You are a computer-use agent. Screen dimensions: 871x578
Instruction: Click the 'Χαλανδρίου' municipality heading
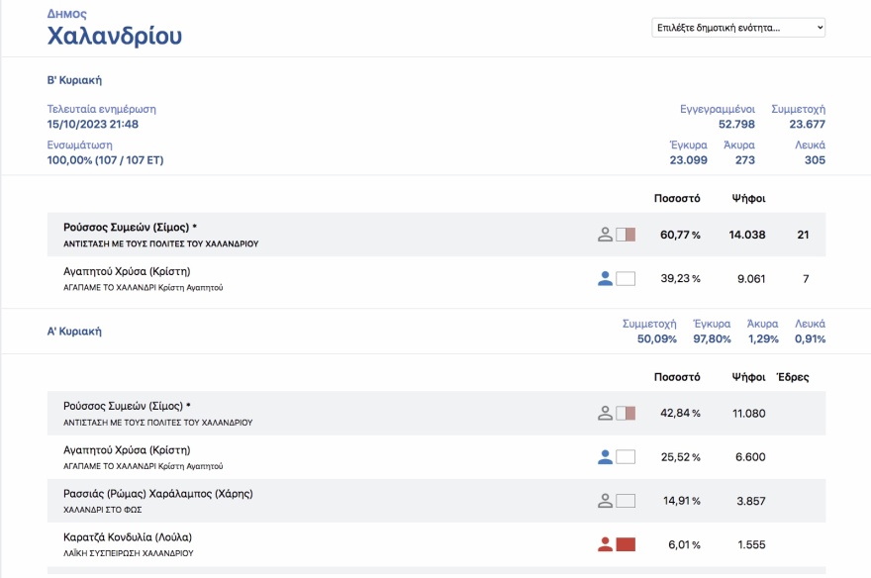115,38
